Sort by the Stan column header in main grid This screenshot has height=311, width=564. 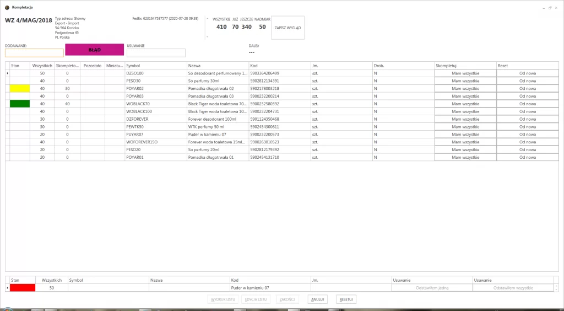pos(20,66)
